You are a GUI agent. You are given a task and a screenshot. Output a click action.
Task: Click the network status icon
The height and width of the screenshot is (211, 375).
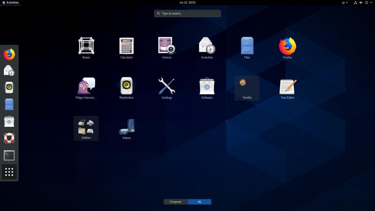(355, 2)
